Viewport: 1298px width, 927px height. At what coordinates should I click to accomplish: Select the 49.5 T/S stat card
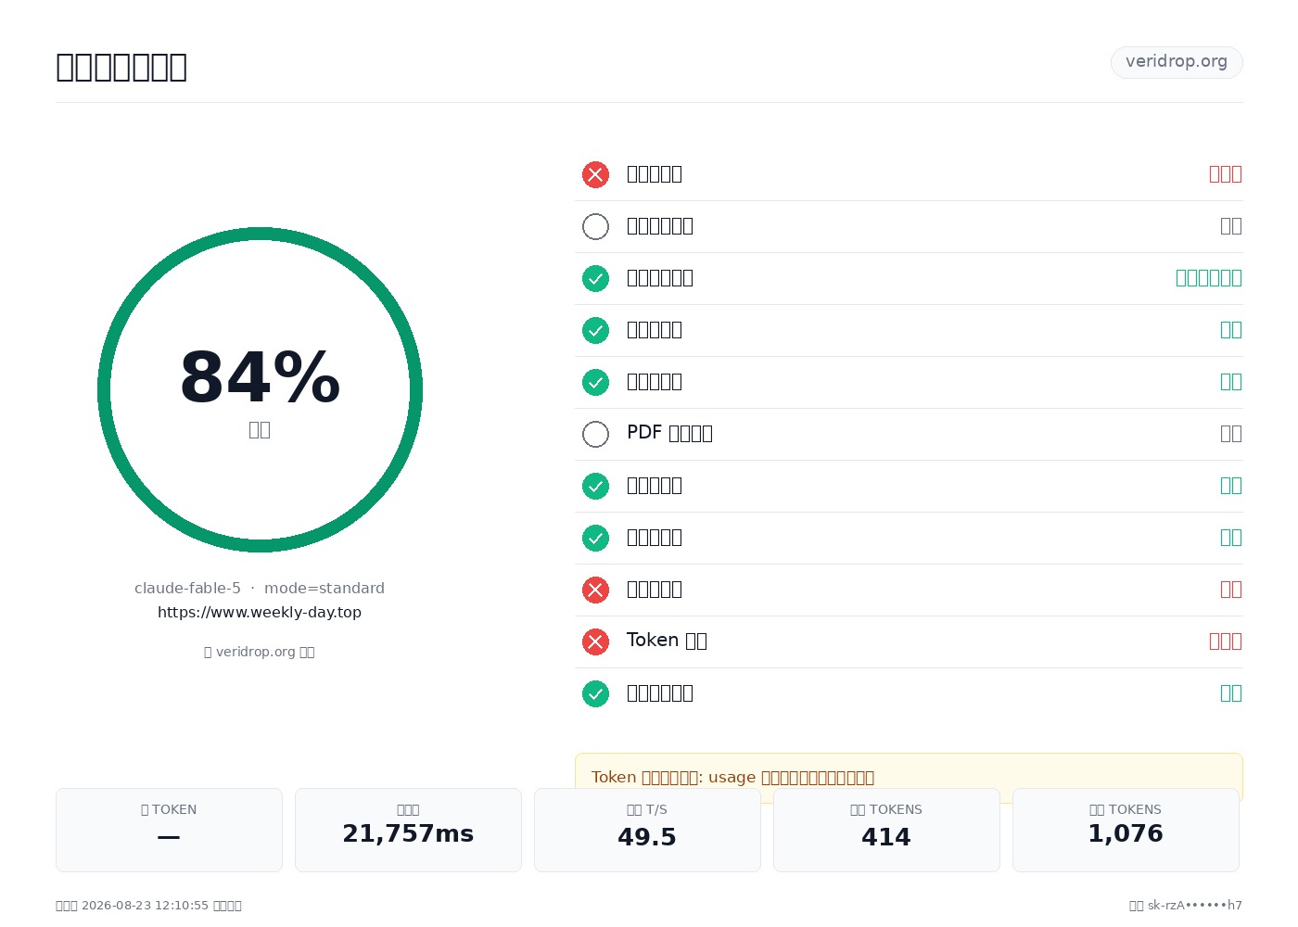point(647,830)
